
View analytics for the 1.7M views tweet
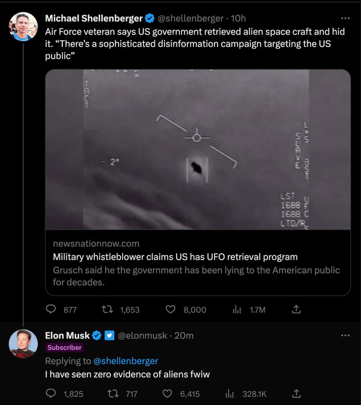pyautogui.click(x=237, y=310)
